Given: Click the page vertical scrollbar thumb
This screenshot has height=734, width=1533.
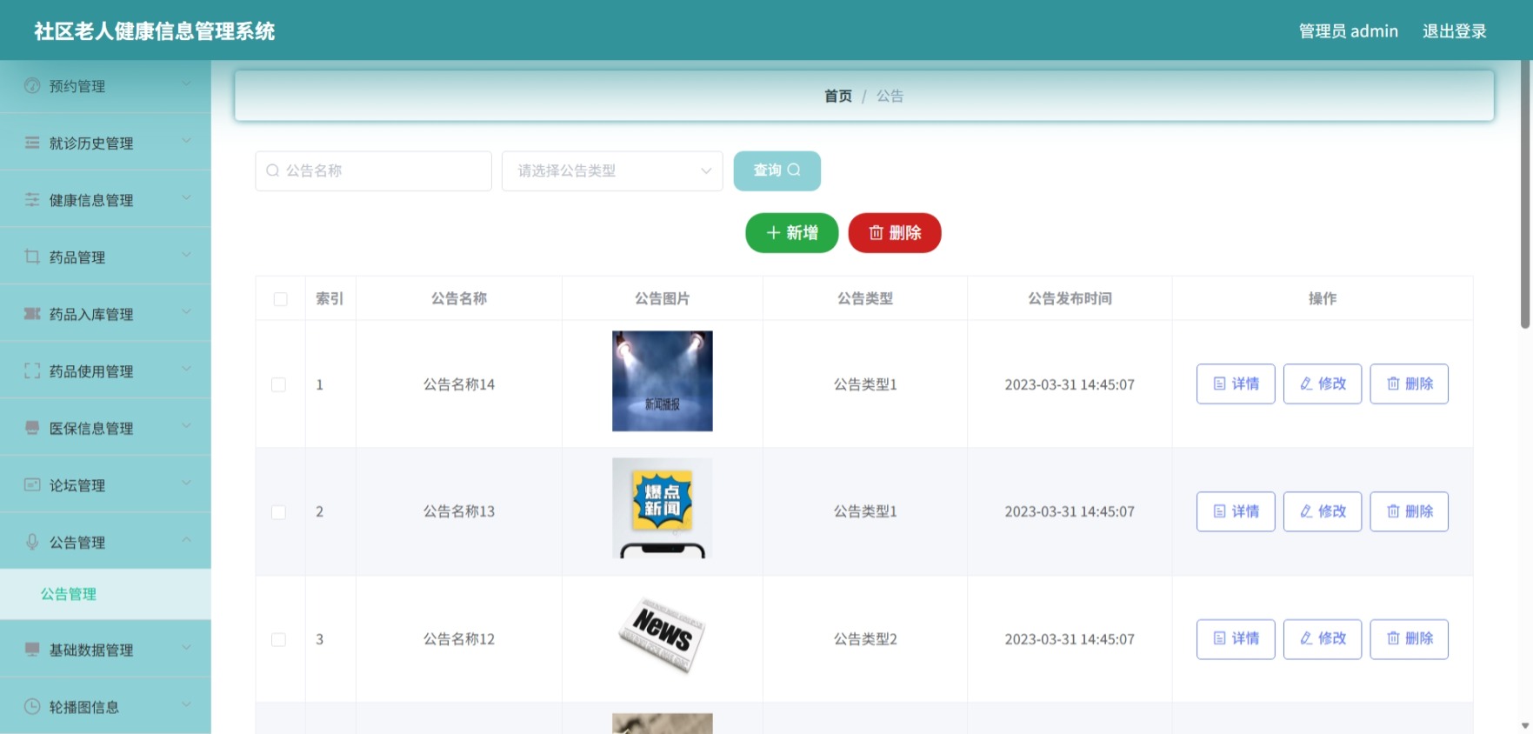Looking at the screenshot, I should (1525, 196).
